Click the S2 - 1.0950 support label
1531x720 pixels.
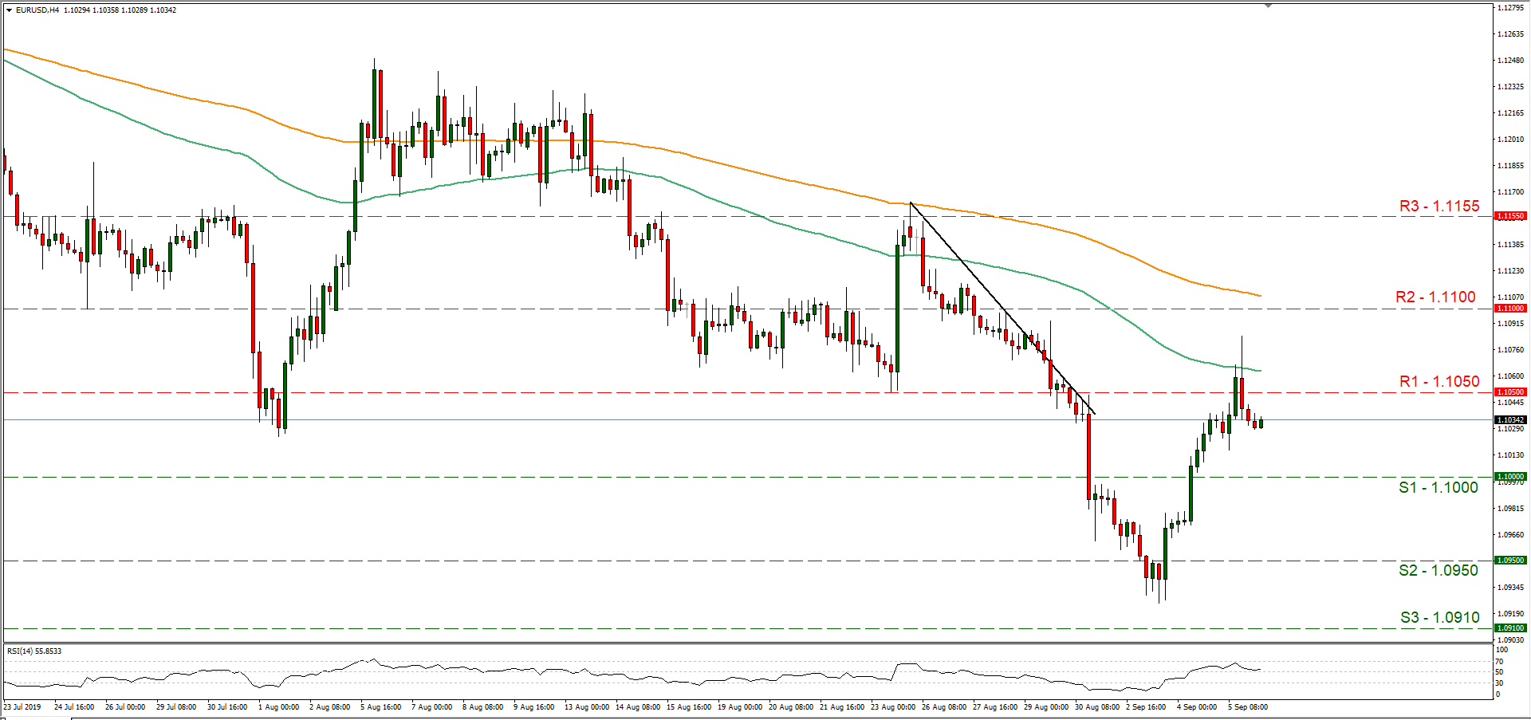pyautogui.click(x=1439, y=570)
